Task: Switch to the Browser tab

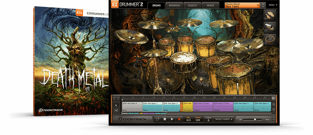Action: 175,6
